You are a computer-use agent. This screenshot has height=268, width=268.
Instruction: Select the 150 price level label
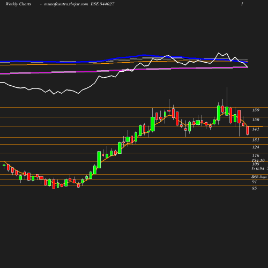[x=256, y=120]
